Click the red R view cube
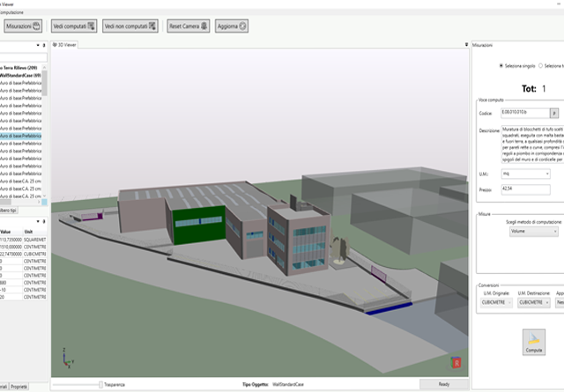The width and height of the screenshot is (564, 392). tap(456, 363)
